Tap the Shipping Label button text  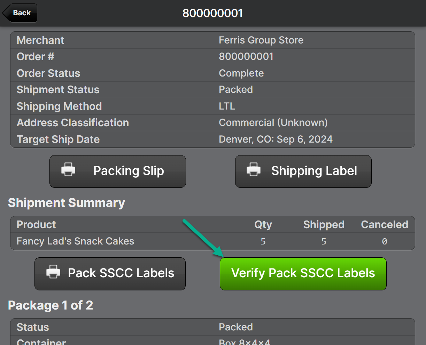(x=314, y=171)
